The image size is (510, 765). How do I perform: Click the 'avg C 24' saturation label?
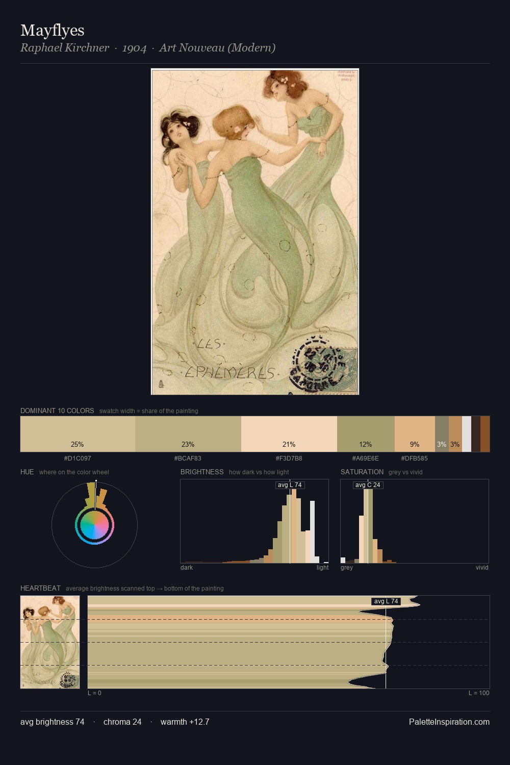click(x=368, y=485)
